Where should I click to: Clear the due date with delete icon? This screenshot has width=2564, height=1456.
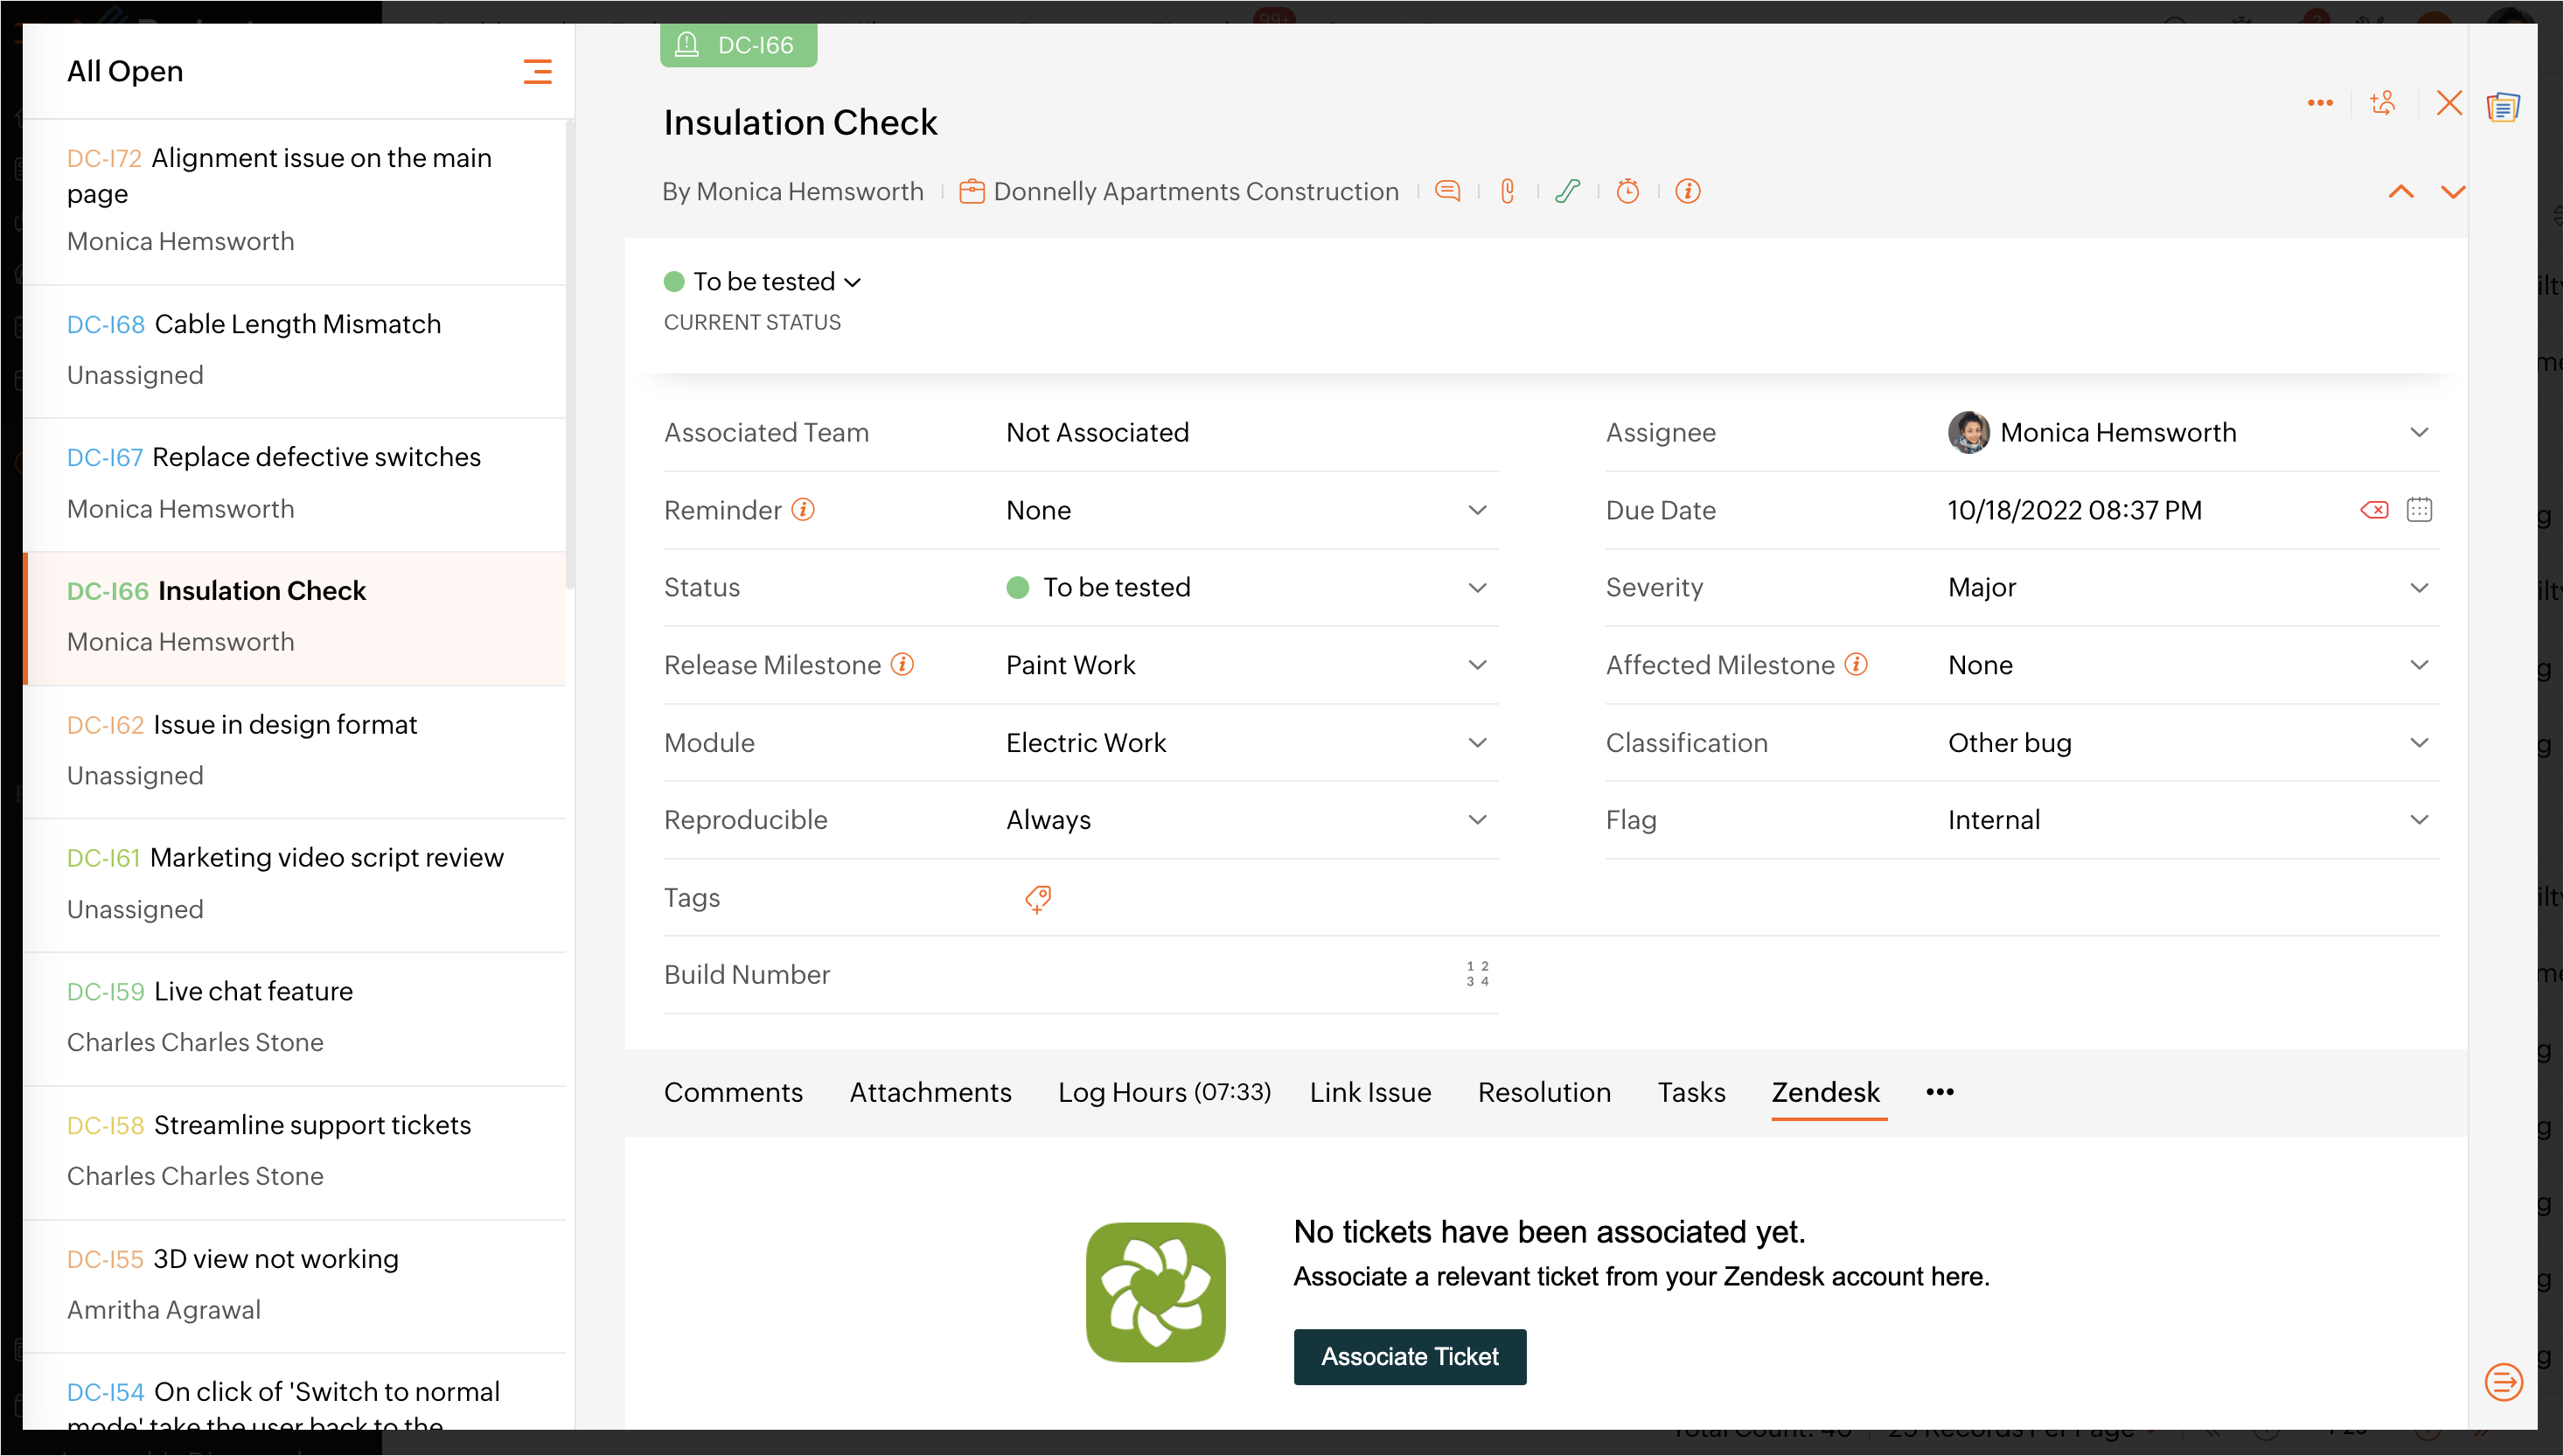pyautogui.click(x=2374, y=510)
